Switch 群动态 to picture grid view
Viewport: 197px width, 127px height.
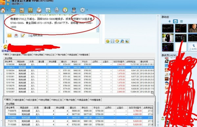[175, 21]
